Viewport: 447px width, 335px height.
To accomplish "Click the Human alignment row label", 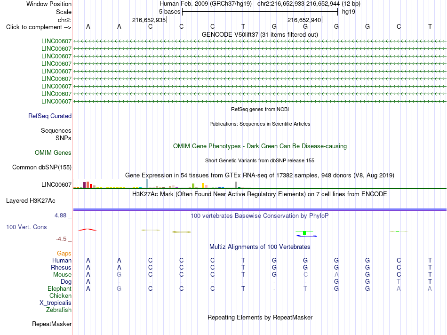I will pyautogui.click(x=62, y=260).
